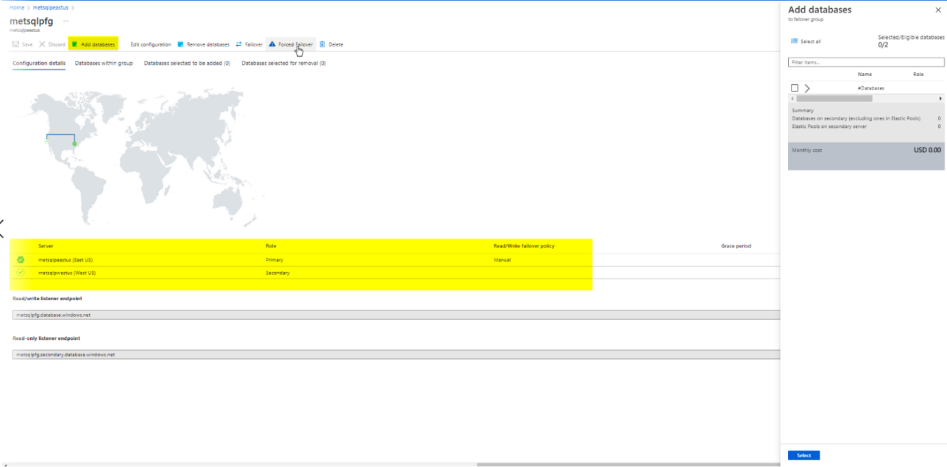The image size is (947, 467).
Task: Click the Remove databases icon
Action: 181,44
